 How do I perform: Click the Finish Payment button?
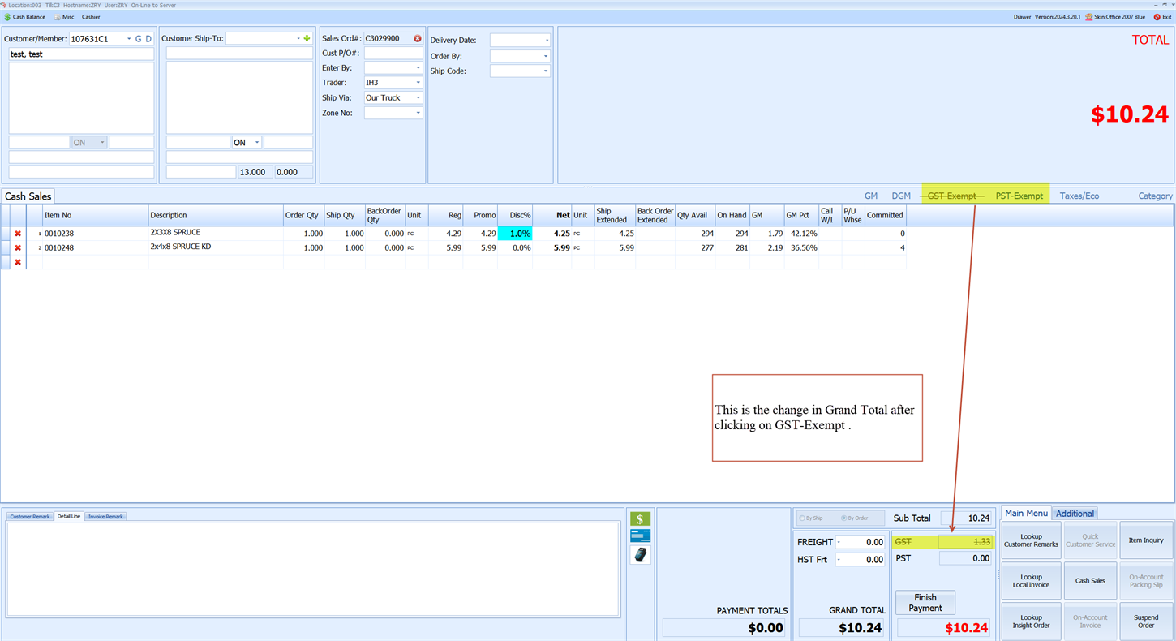click(x=925, y=603)
